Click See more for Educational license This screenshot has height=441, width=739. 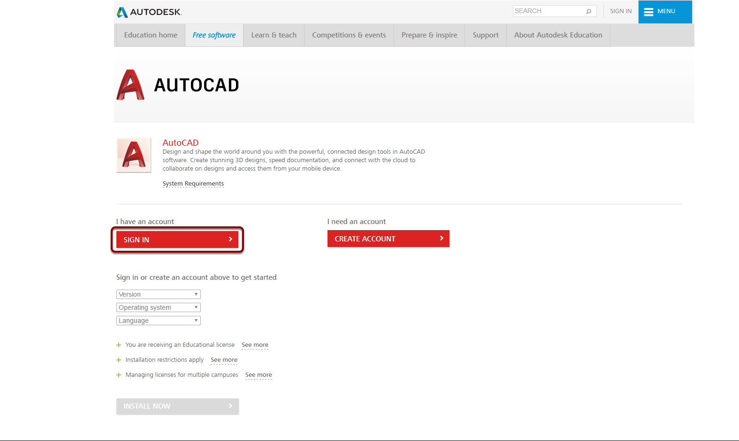255,345
